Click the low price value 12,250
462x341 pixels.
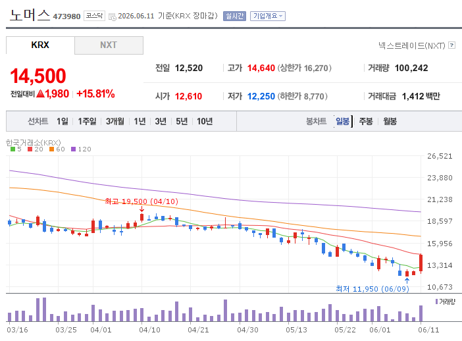pyautogui.click(x=261, y=96)
